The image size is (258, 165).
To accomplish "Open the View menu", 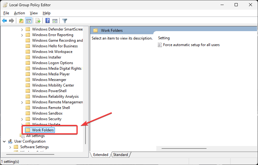I will pos(34,13).
